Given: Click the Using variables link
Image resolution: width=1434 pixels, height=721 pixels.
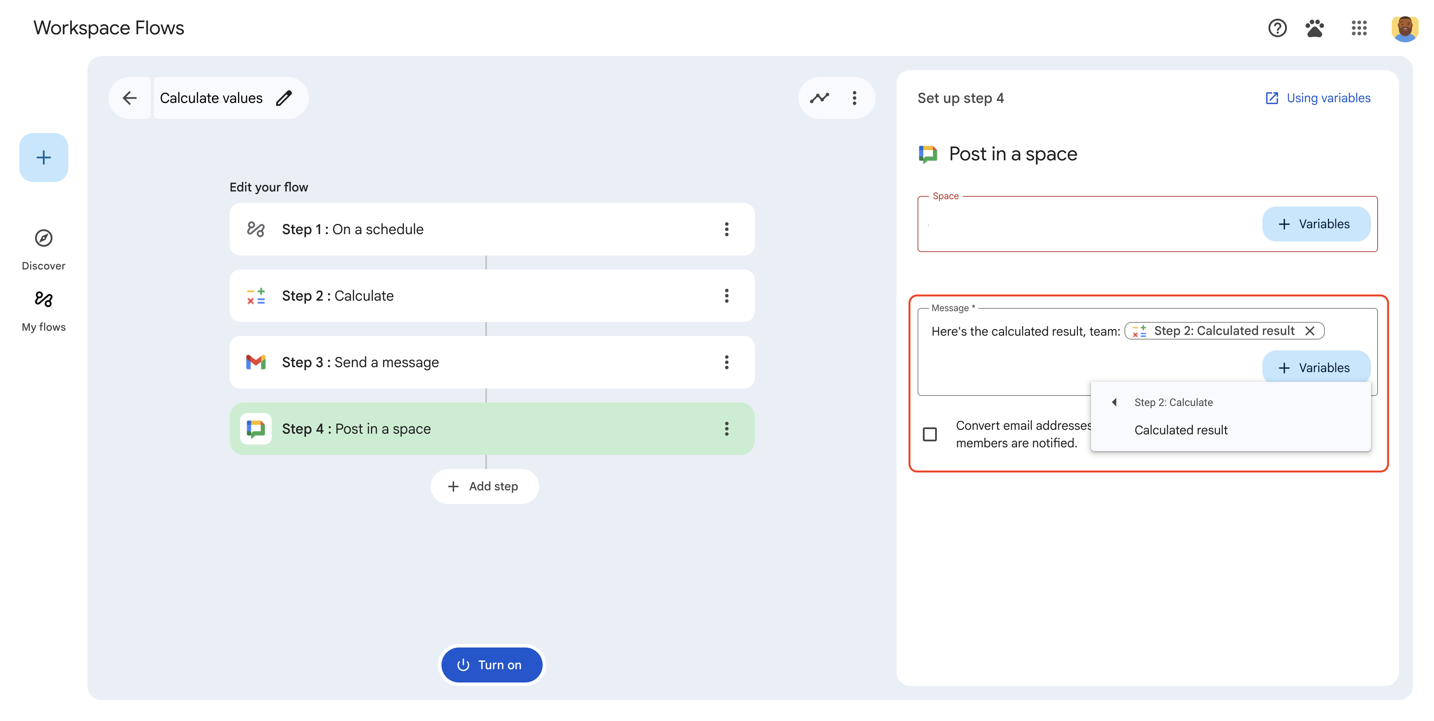Looking at the screenshot, I should pos(1328,98).
